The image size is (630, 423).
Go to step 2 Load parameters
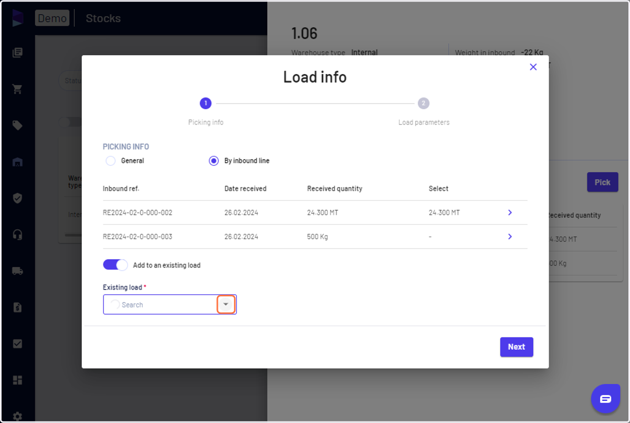tap(424, 103)
